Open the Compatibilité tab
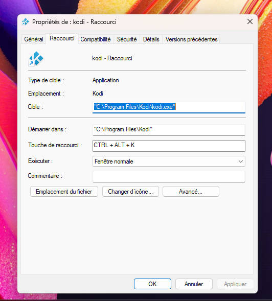This screenshot has width=272, height=301. pos(96,39)
